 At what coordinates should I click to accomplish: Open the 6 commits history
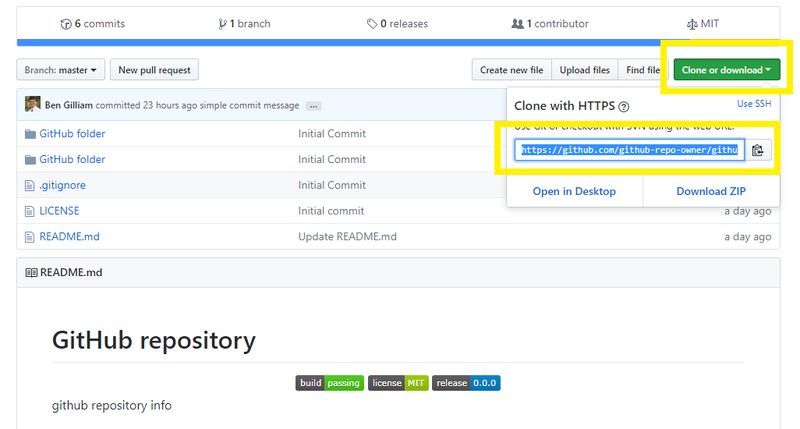tap(92, 23)
